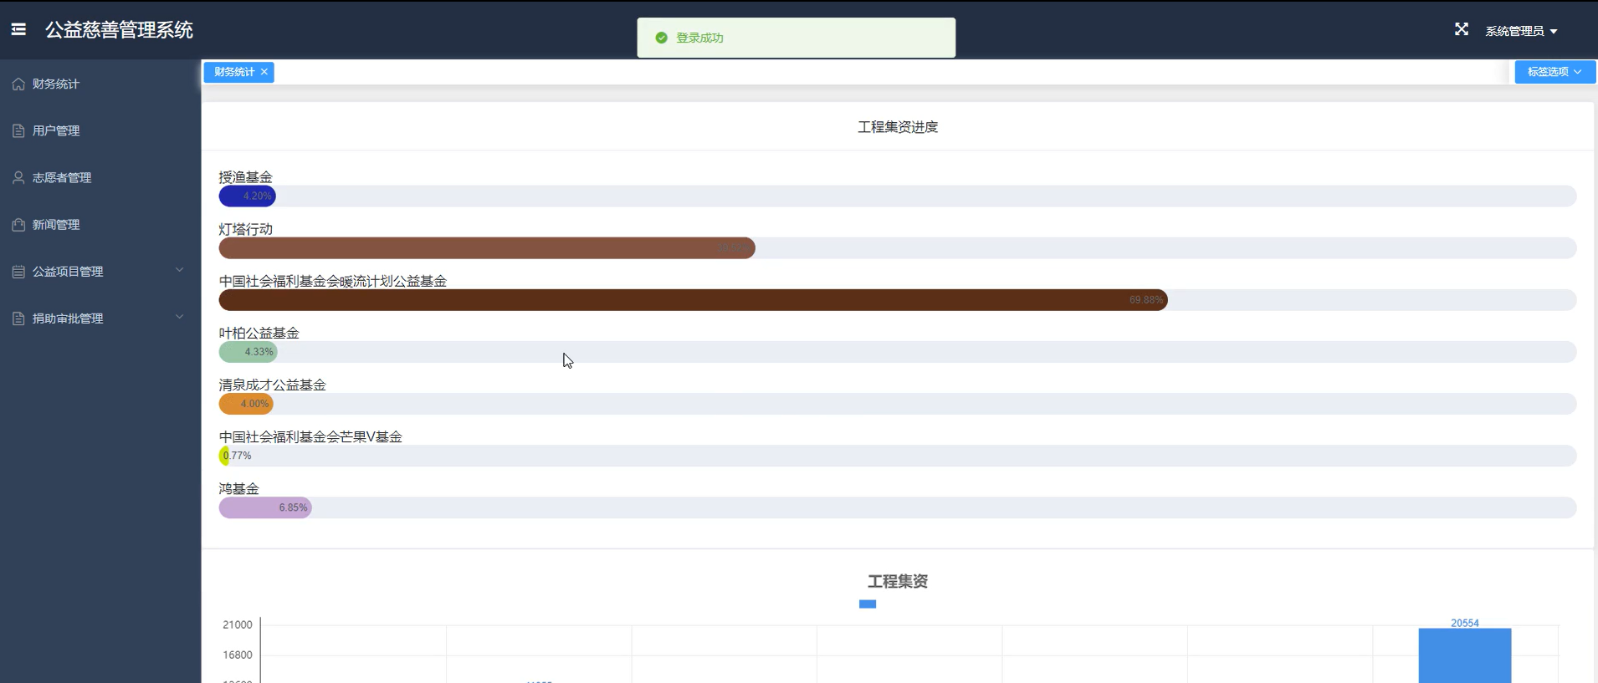Screen dimensions: 1598x683
Task: Click the 灯塔行动 project label
Action: pyautogui.click(x=246, y=229)
